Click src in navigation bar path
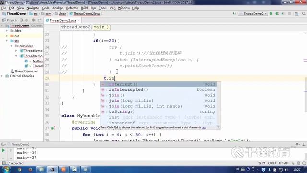This screenshot has height=173, width=307. [x=35, y=14]
